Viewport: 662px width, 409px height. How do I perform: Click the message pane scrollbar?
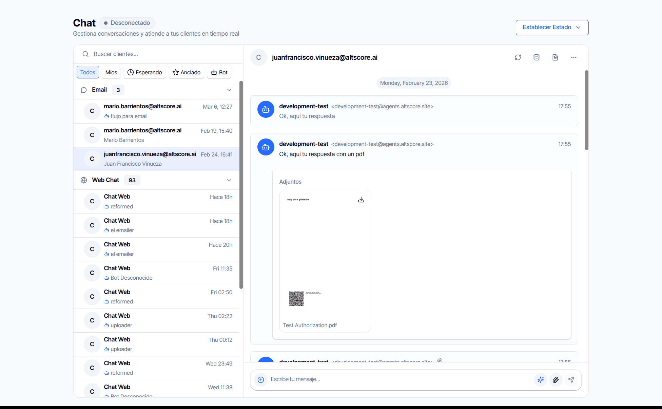click(x=586, y=110)
